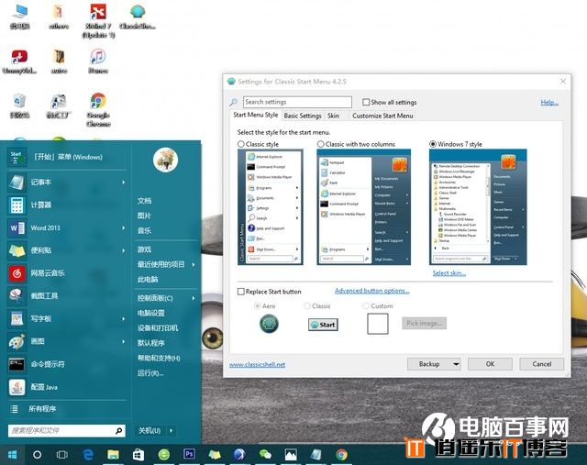587x465 pixels.
Task: Expand the Sticky Notes (便利贴) submenu arrow
Action: point(123,250)
